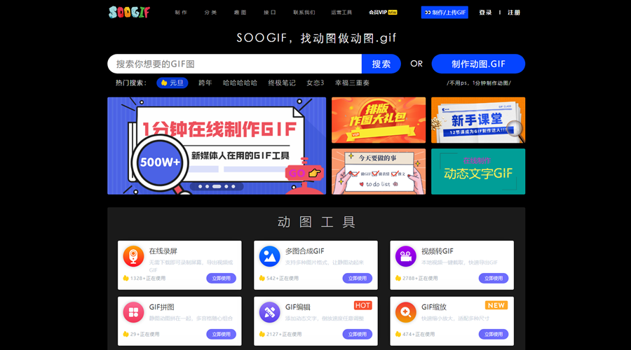This screenshot has height=350, width=631.
Task: Click the 多图合成GIF card title
Action: (x=305, y=251)
